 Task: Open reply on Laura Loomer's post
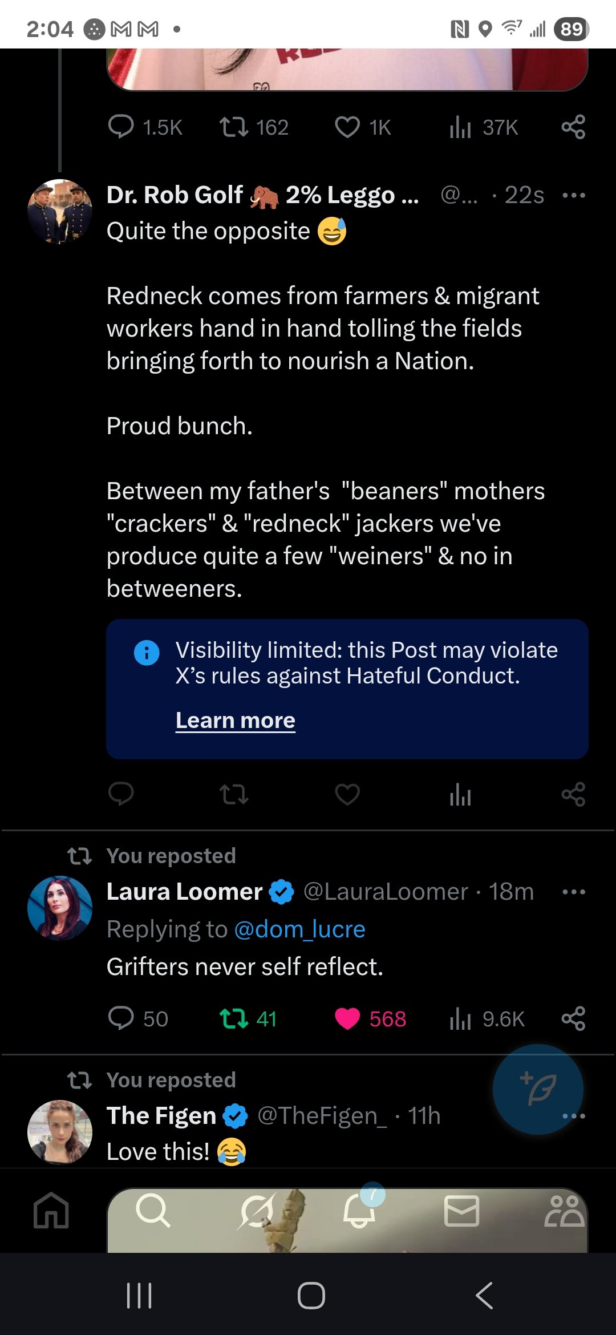(121, 1018)
